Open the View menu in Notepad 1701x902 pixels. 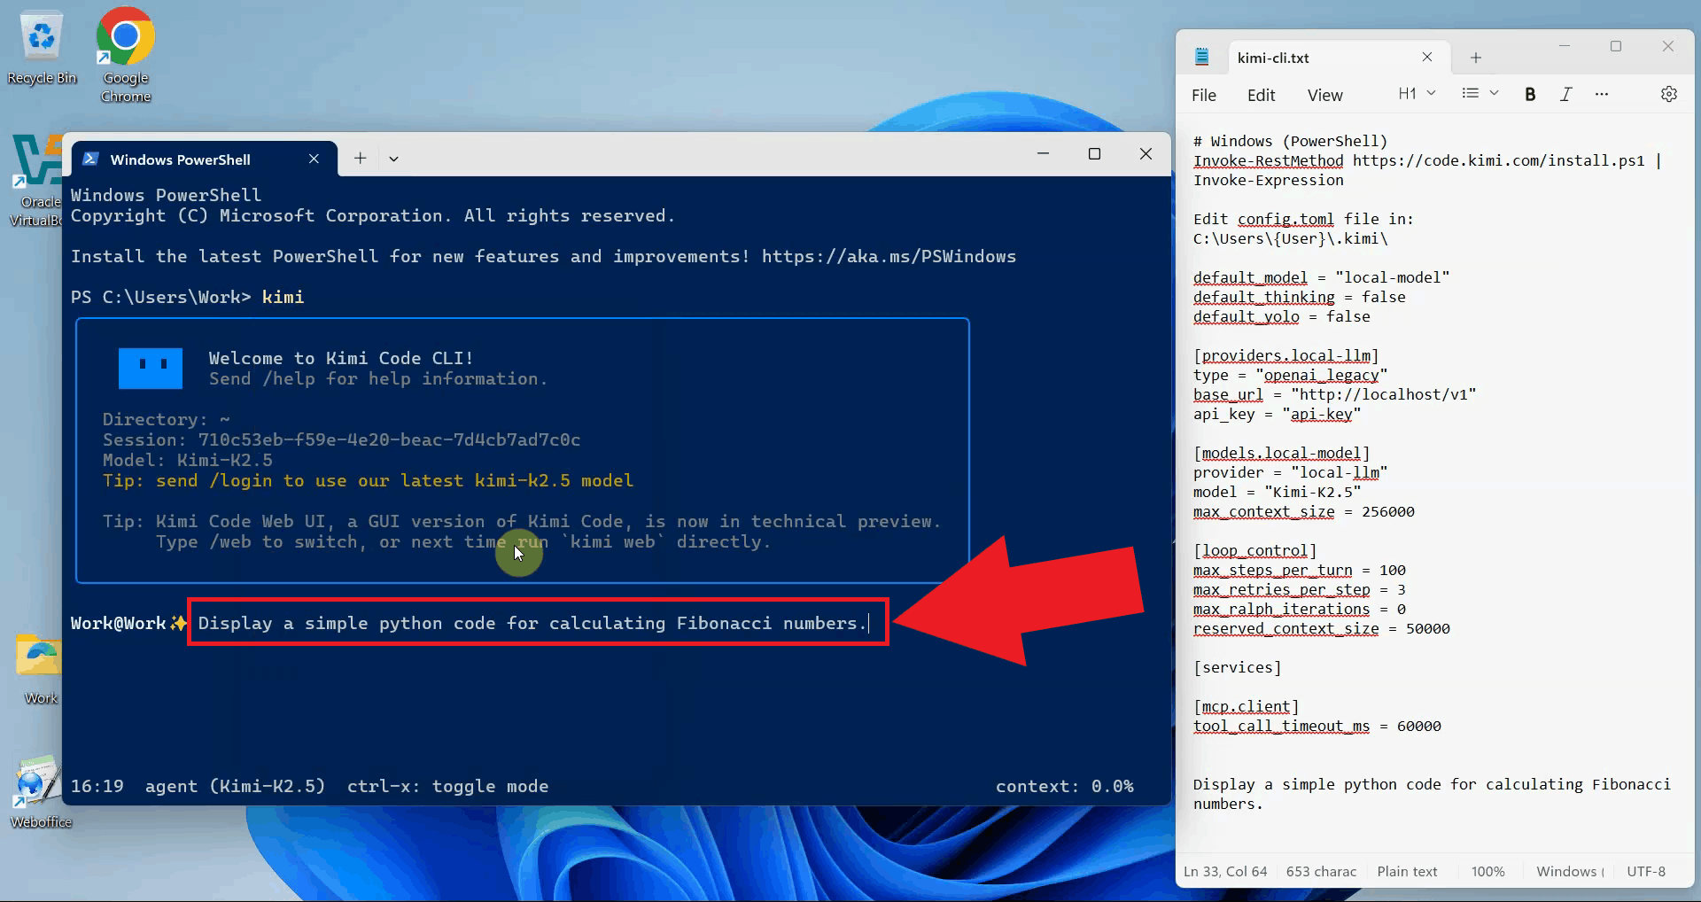click(x=1324, y=95)
